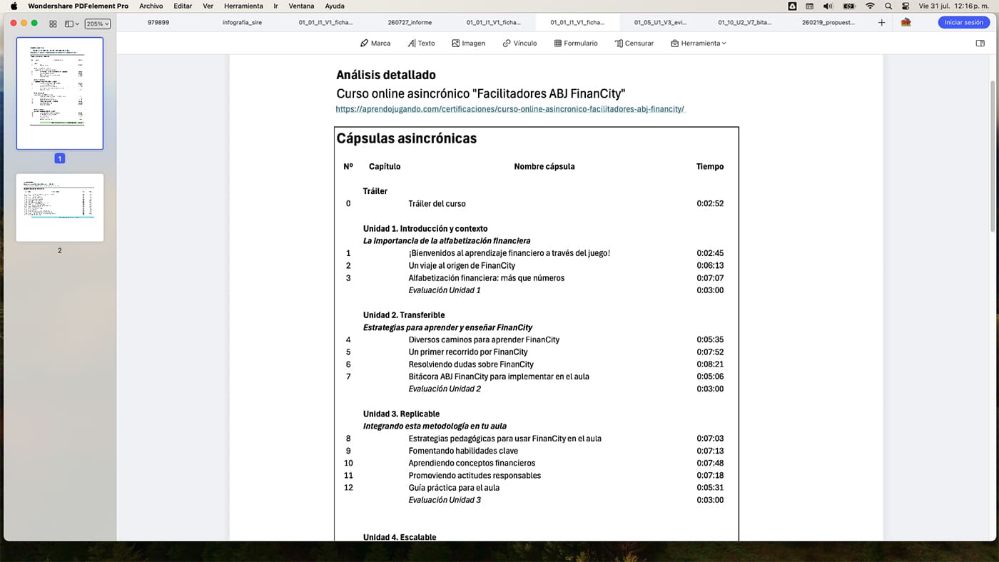Open the Ventana menu

pyautogui.click(x=303, y=6)
